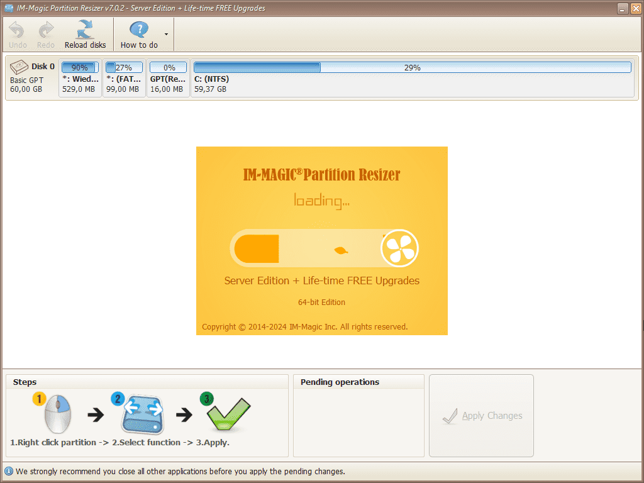The image size is (644, 483).
Task: Close the Partition Resizer window
Action: pos(636,8)
